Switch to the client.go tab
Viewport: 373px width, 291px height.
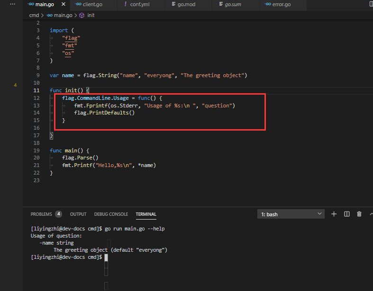click(x=92, y=4)
